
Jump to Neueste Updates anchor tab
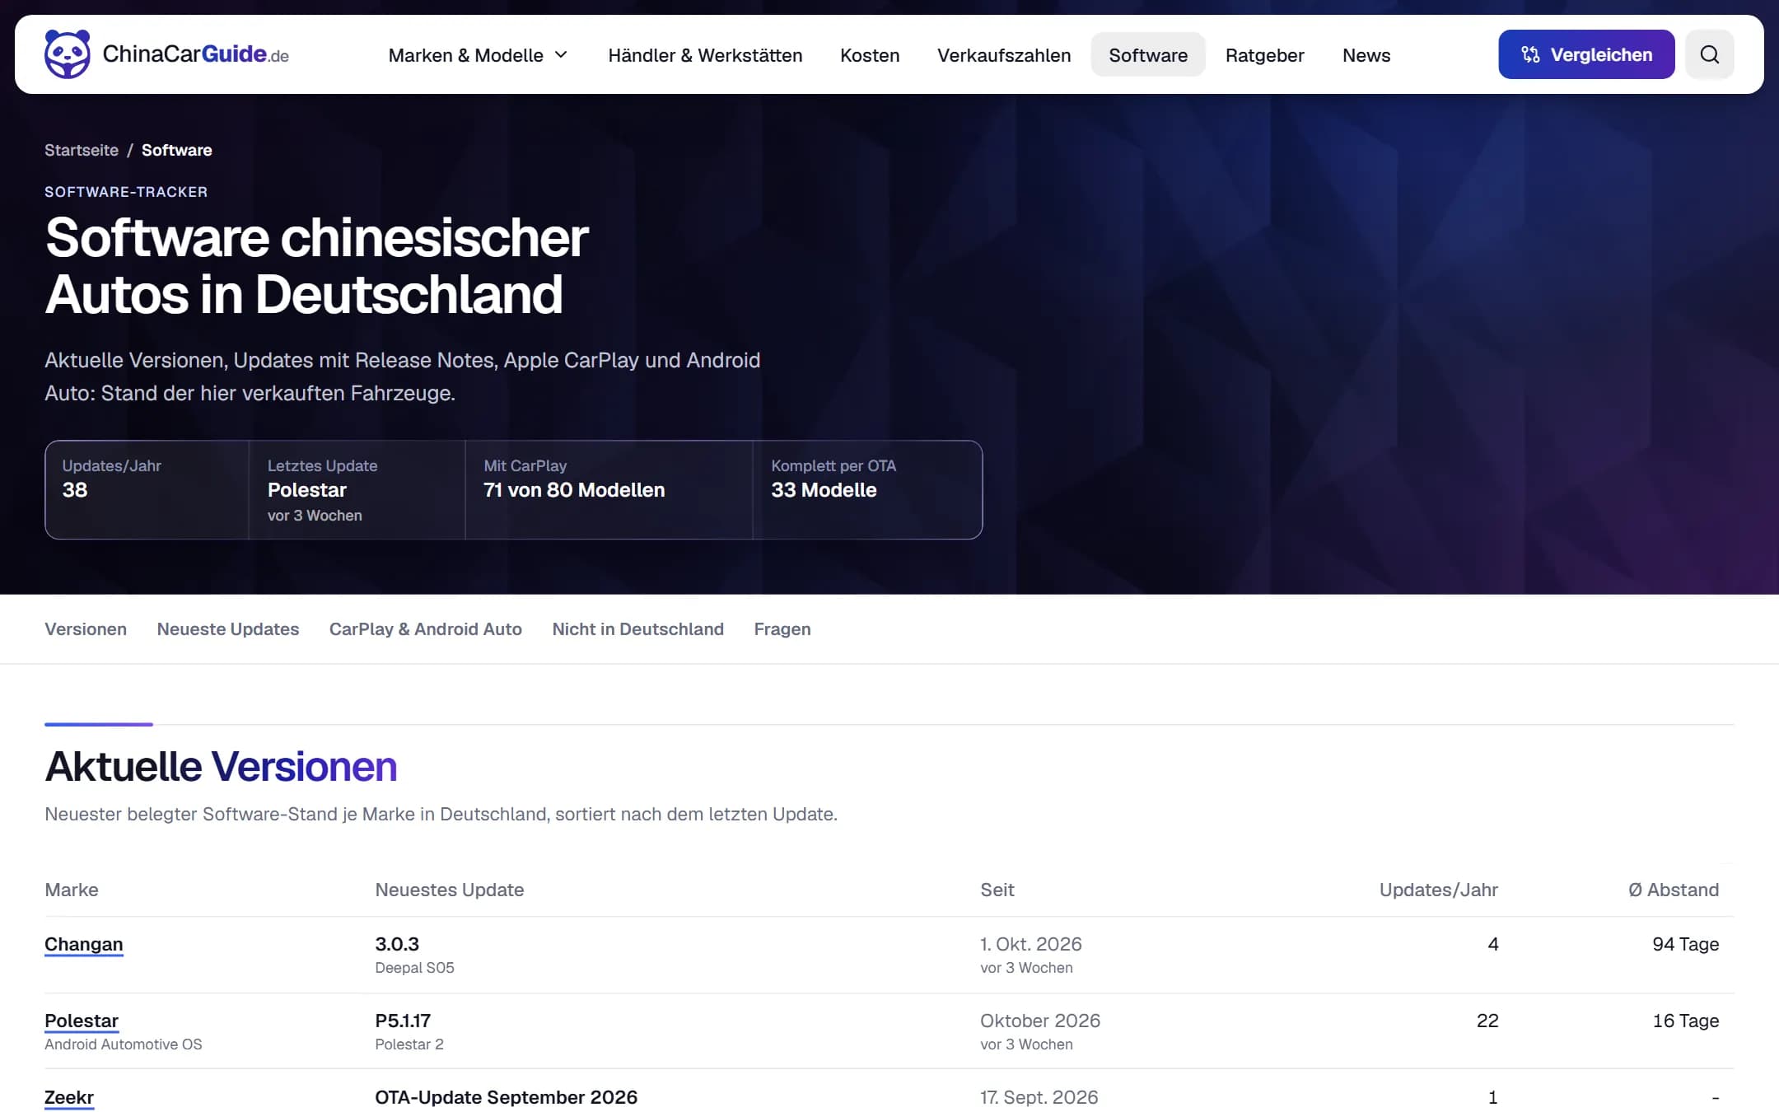228,629
